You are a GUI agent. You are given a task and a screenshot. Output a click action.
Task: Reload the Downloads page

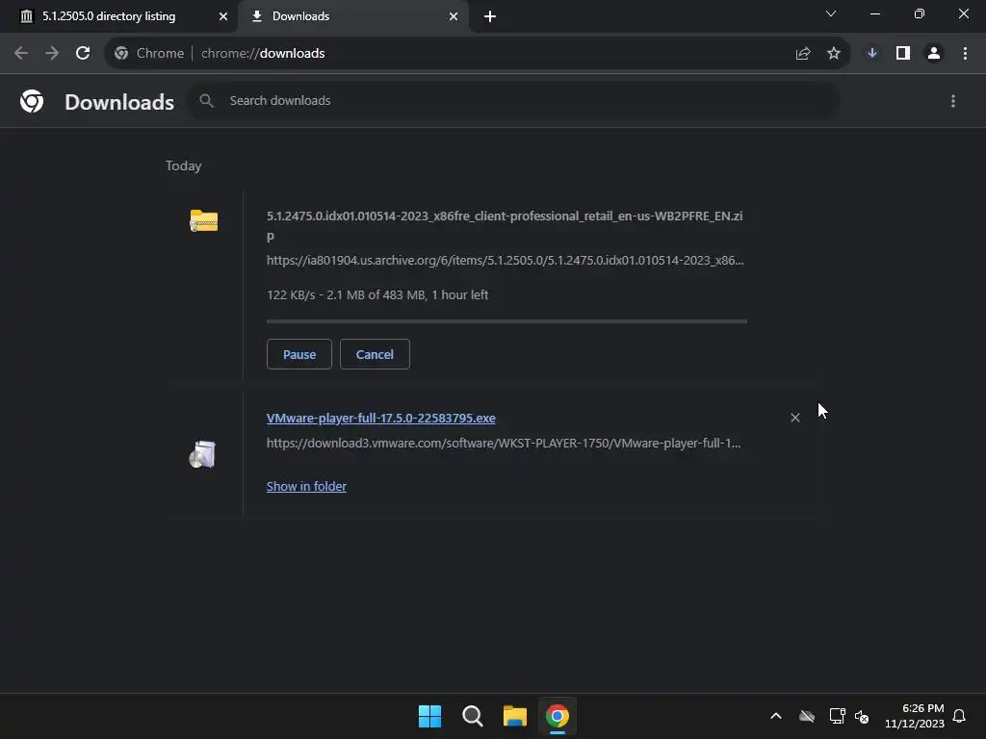(x=83, y=54)
